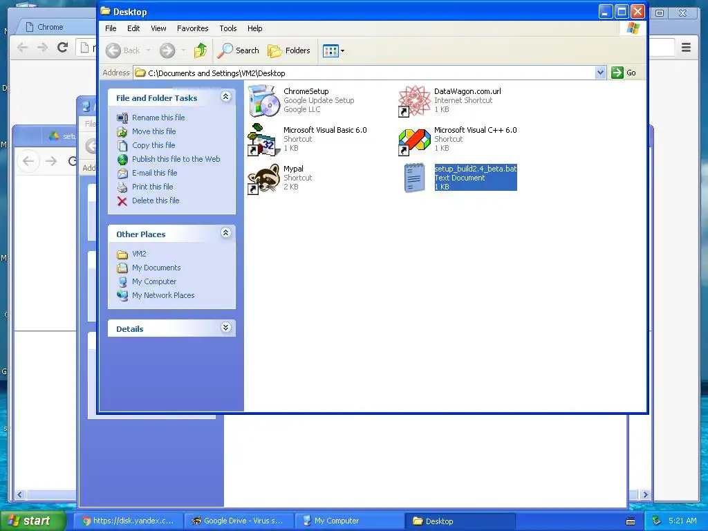The width and height of the screenshot is (708, 531).
Task: Expand the Details panel
Action: [x=226, y=328]
